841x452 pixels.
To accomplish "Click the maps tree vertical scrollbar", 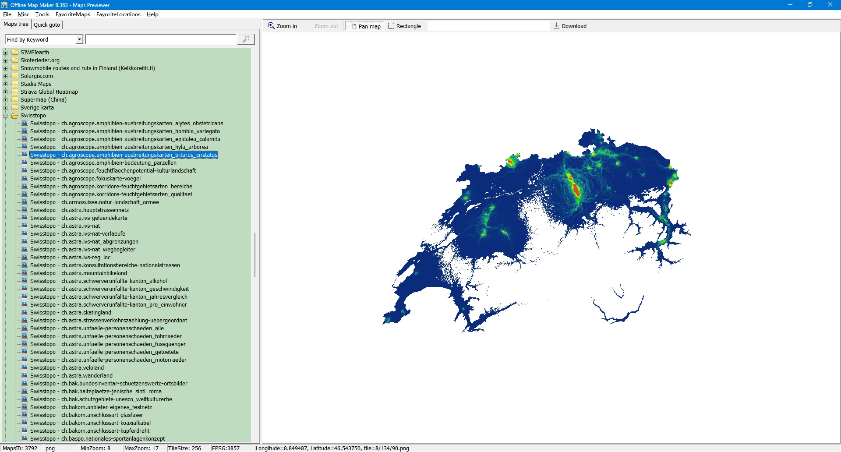I will (254, 254).
